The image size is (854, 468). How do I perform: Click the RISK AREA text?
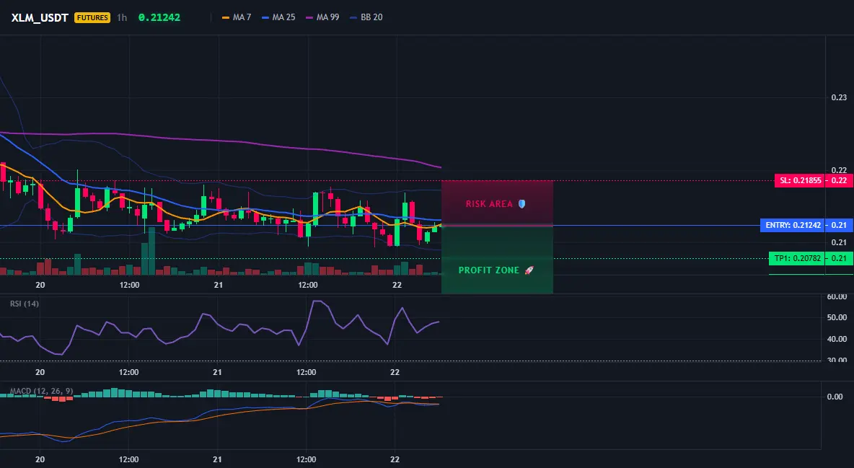tap(489, 204)
